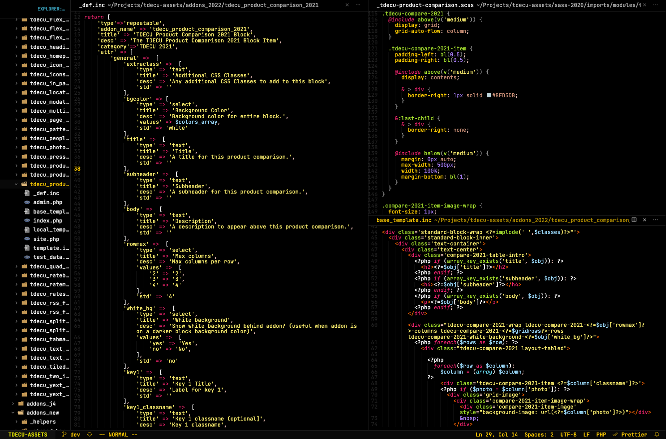Screen dimensions: 666x439
Task: Open site.php from the explorer
Action: (x=46, y=239)
